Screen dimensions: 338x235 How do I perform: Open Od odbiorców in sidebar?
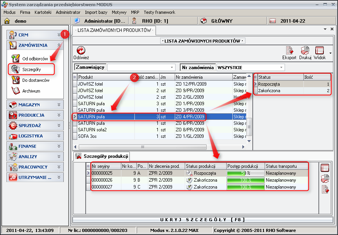(35, 59)
